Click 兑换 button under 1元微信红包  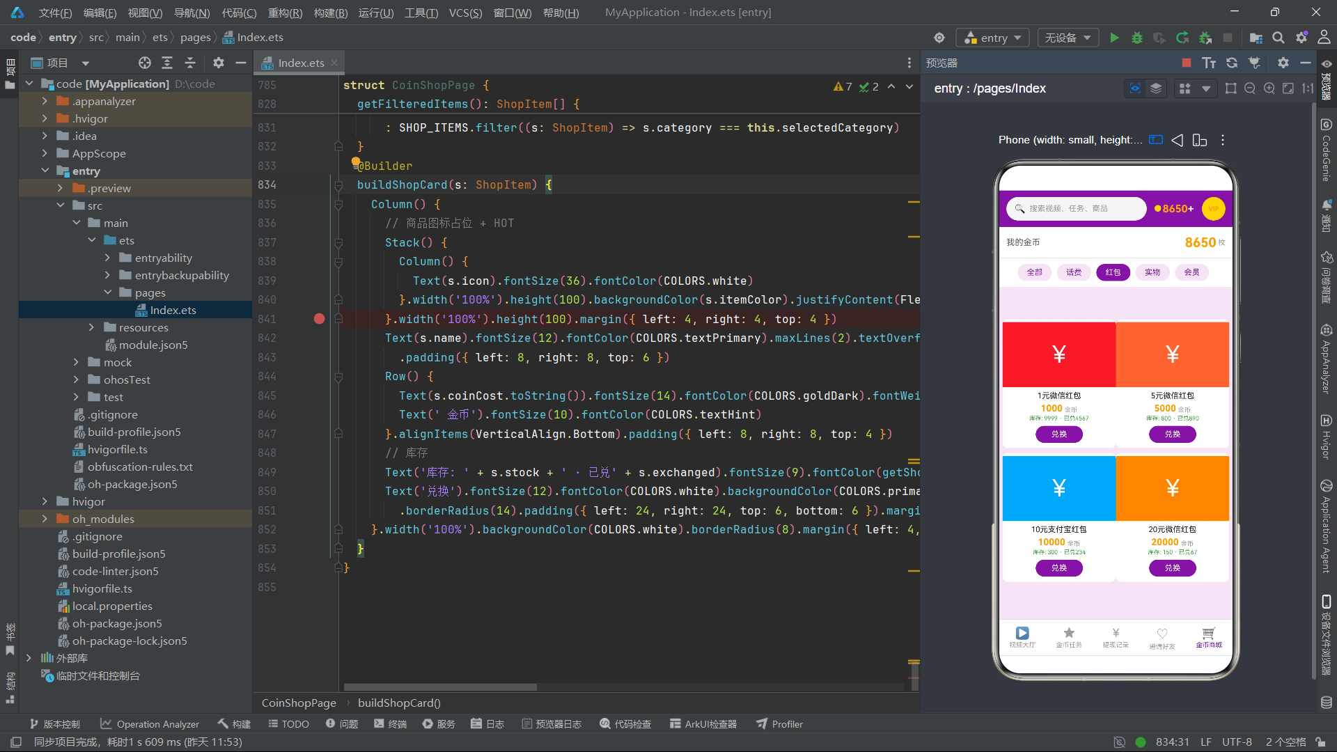pos(1058,434)
